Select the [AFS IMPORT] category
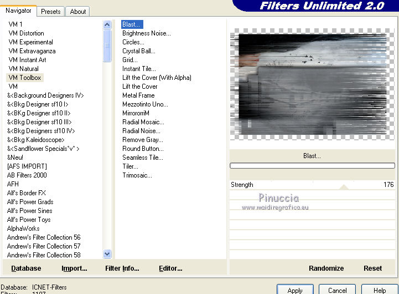The height and width of the screenshot is (294, 399). [27, 166]
